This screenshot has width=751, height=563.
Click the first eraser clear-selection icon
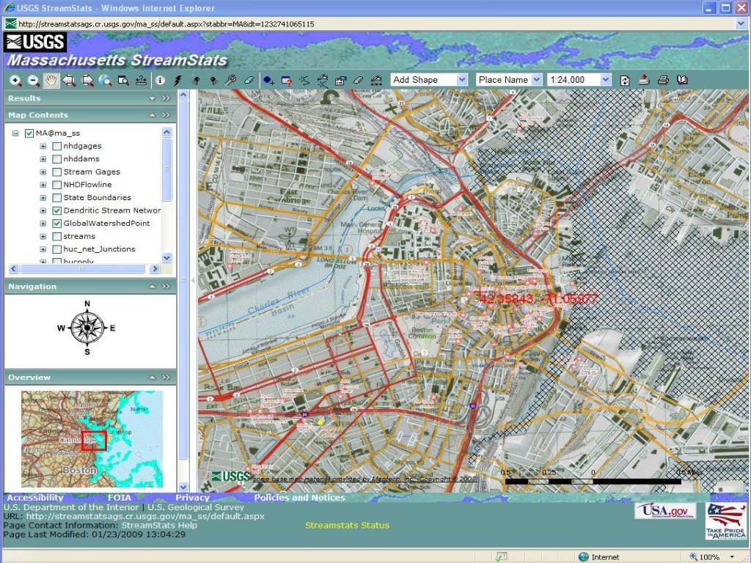pos(249,81)
